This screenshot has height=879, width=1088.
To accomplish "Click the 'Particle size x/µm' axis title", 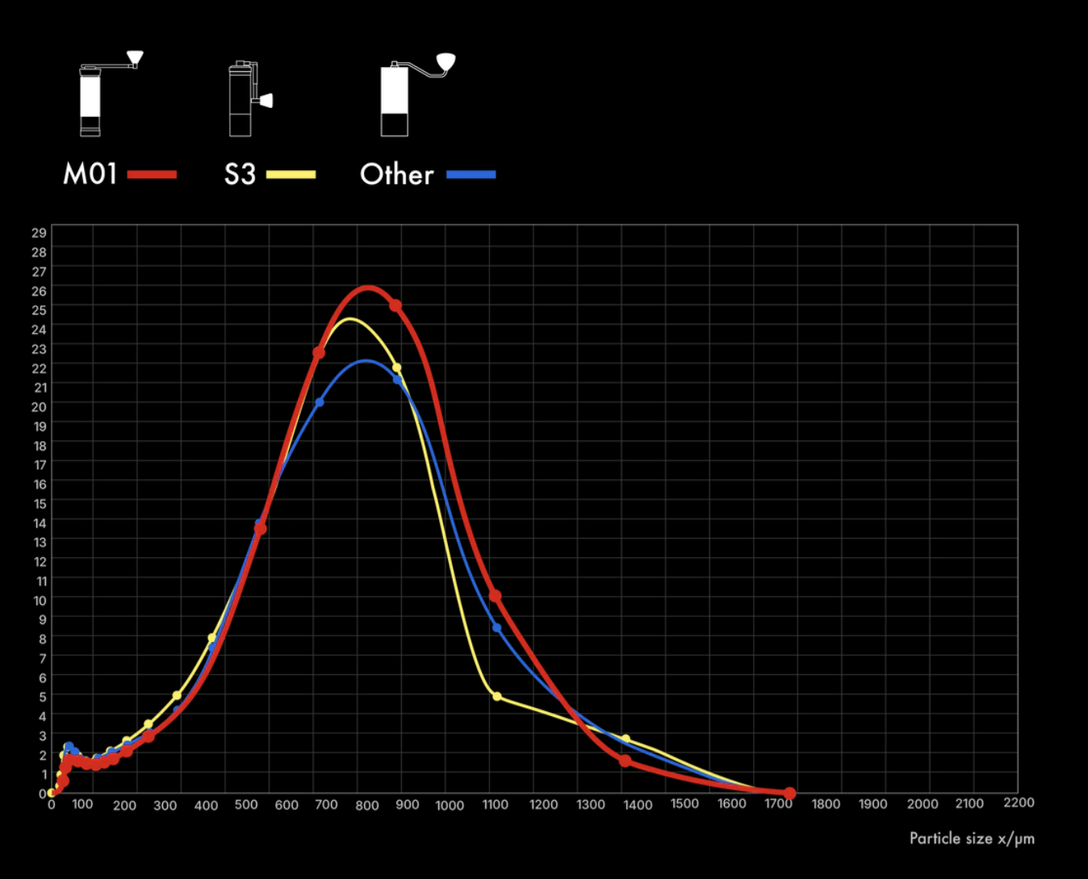I will tap(972, 839).
